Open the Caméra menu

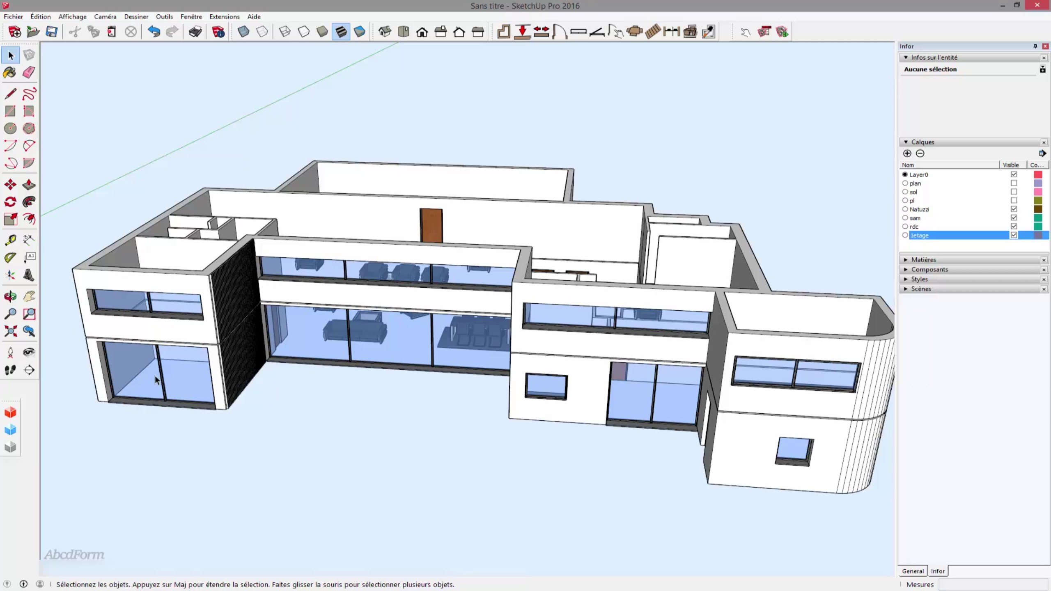tap(105, 16)
